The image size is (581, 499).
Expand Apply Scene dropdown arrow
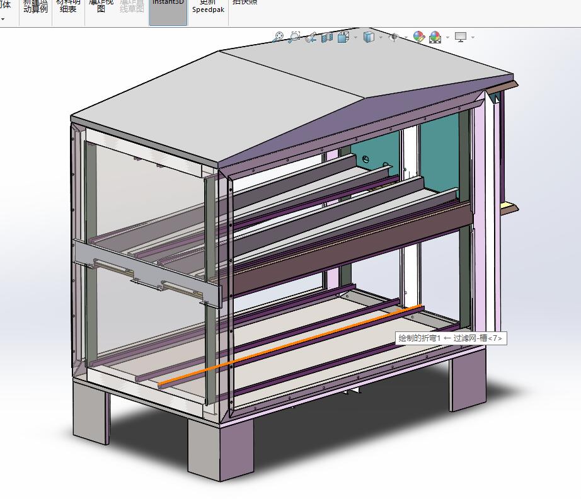tap(447, 37)
